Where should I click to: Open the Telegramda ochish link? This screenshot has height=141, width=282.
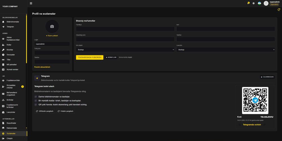252,125
